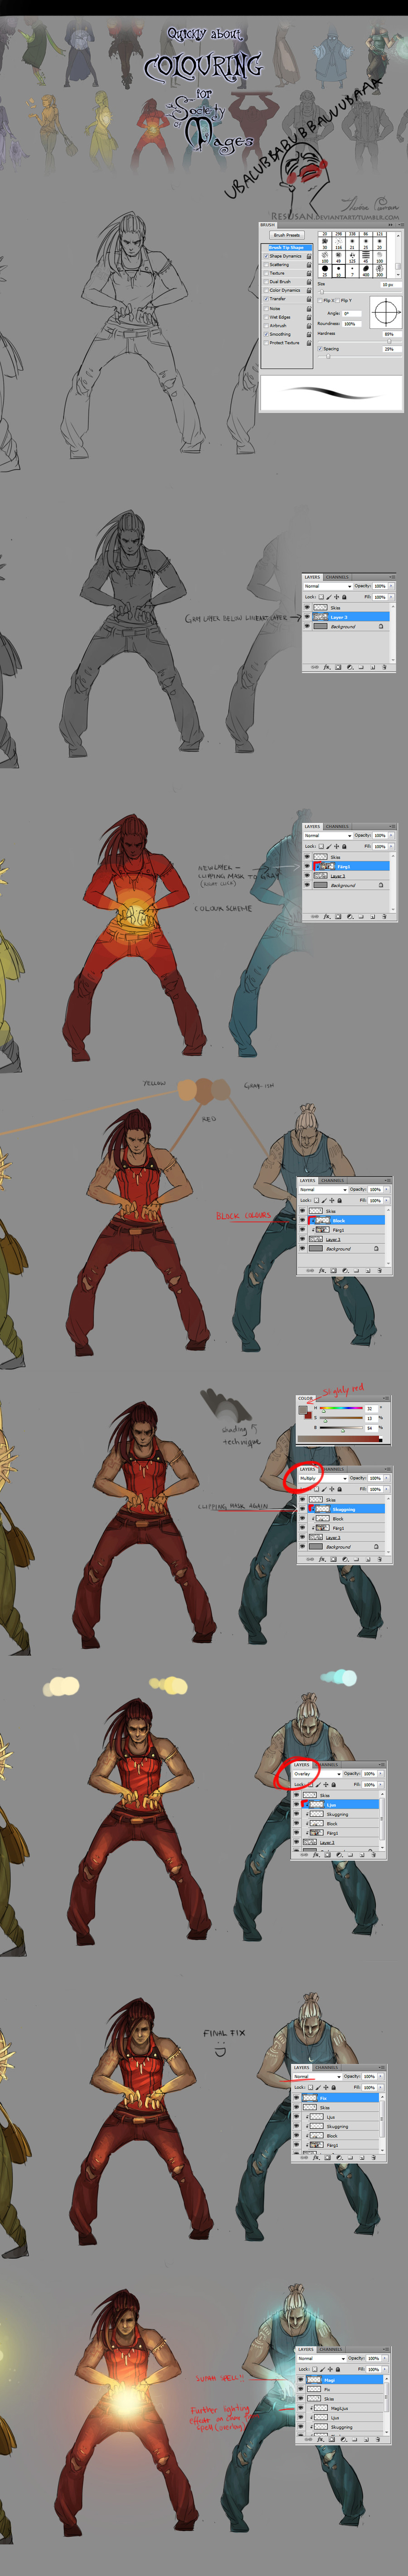Enable the Scattering checkbox
The height and width of the screenshot is (2576, 408).
pos(266,265)
